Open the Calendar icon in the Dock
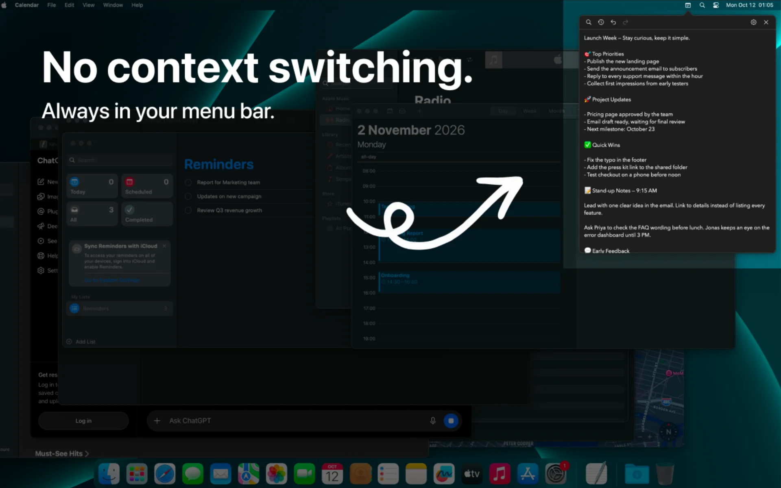The width and height of the screenshot is (781, 488). click(332, 474)
